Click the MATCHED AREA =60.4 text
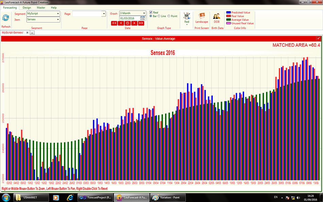This screenshot has width=323, height=202. coord(296,45)
